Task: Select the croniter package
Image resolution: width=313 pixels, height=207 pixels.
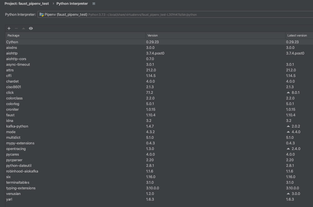Action: (x=12, y=110)
